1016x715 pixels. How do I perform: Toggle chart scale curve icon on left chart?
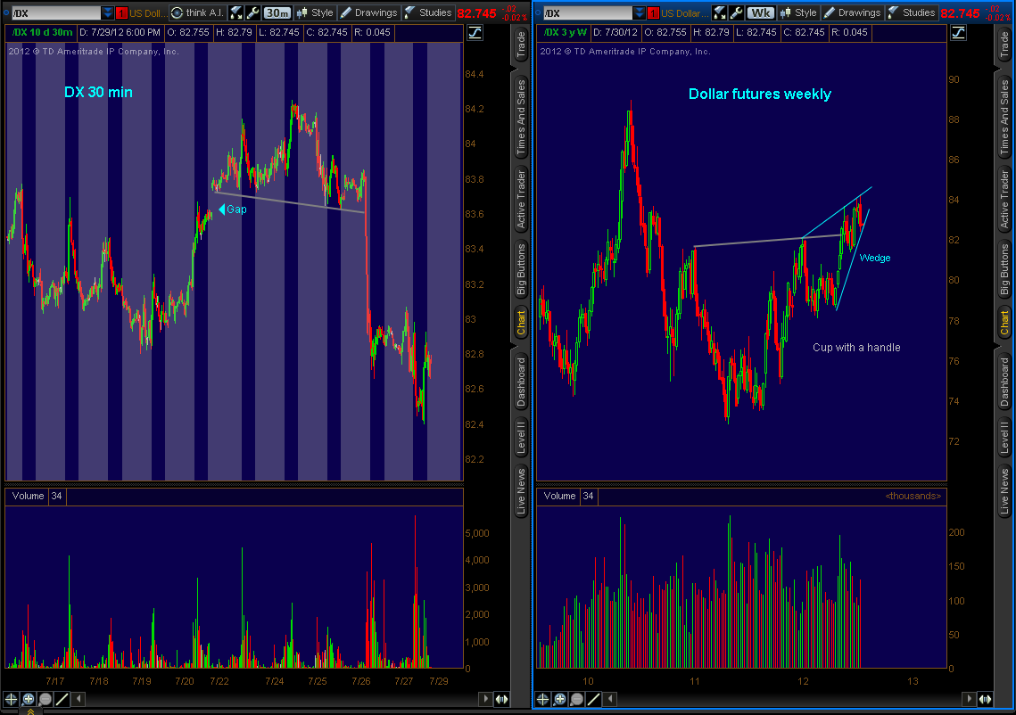pyautogui.click(x=475, y=32)
